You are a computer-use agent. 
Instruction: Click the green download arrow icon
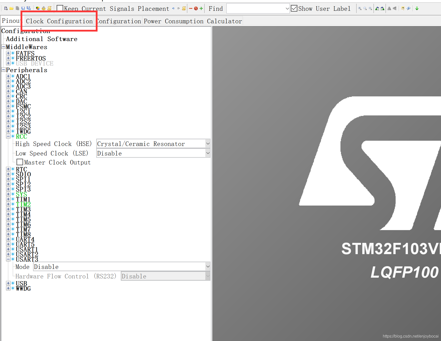tap(417, 9)
